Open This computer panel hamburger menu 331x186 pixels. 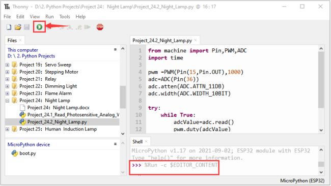(115, 49)
